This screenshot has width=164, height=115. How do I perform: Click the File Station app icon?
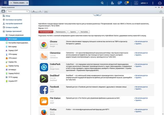(x=44, y=101)
